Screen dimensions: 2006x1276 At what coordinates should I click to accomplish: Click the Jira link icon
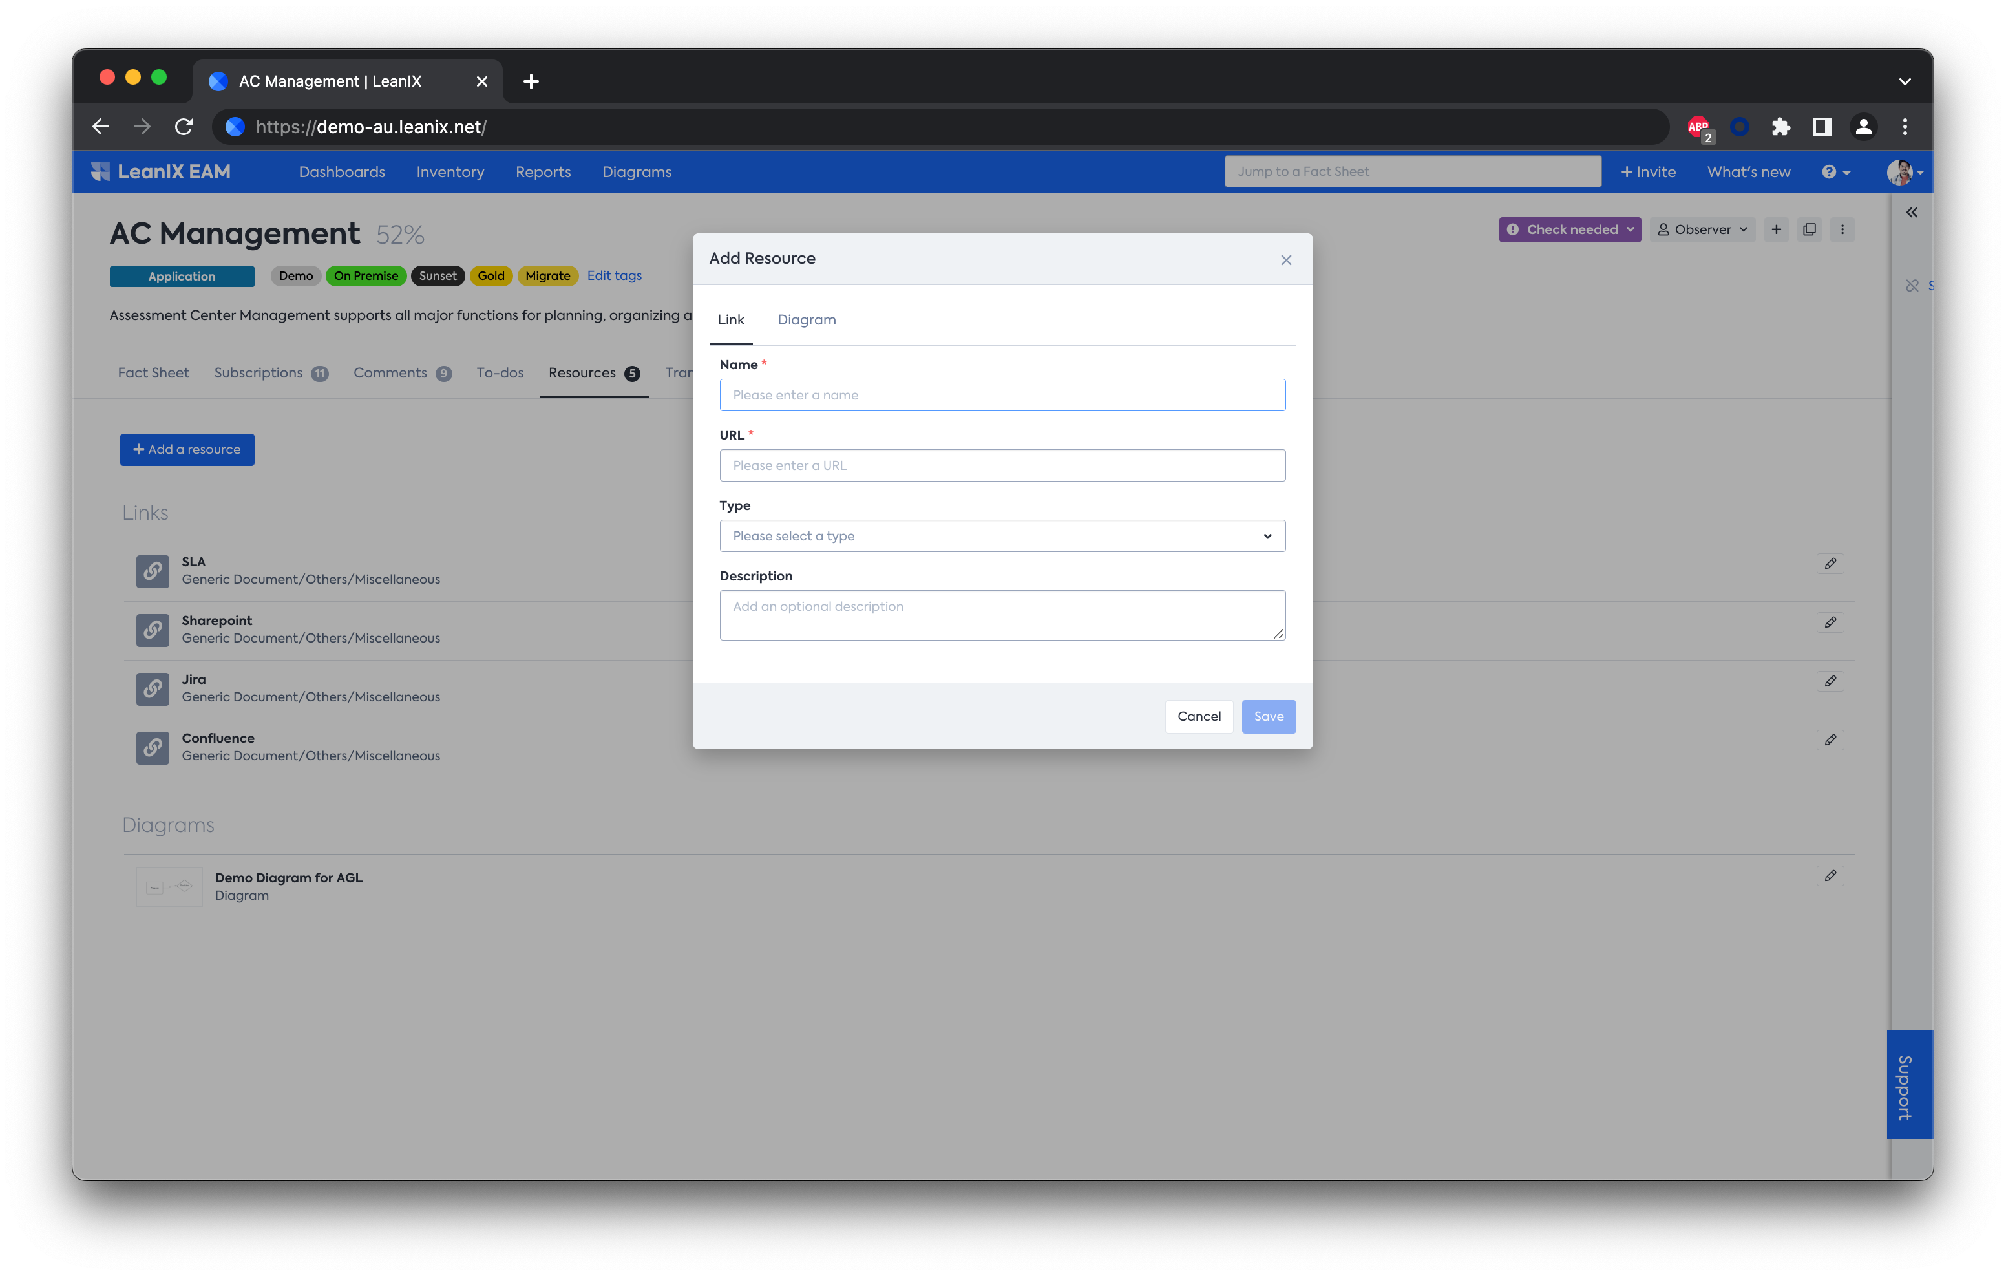coord(153,688)
